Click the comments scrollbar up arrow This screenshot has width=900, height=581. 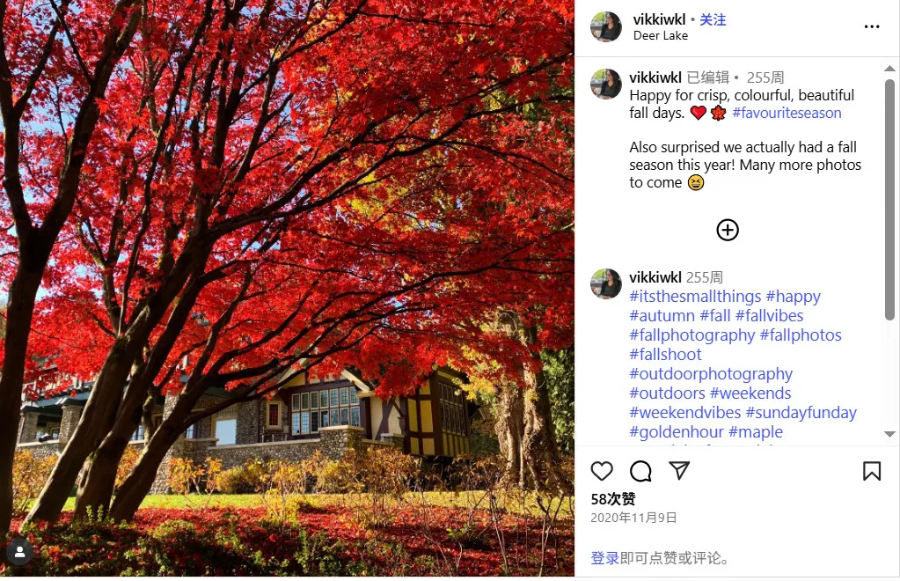pyautogui.click(x=889, y=69)
